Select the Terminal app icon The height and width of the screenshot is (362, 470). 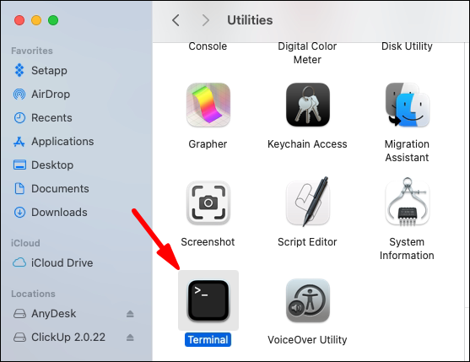coord(208,300)
